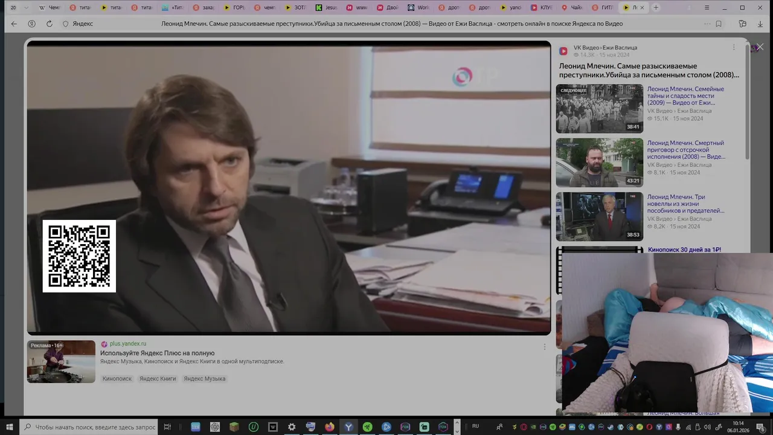
Task: Focus the Windows taskbar search box
Action: (88, 427)
